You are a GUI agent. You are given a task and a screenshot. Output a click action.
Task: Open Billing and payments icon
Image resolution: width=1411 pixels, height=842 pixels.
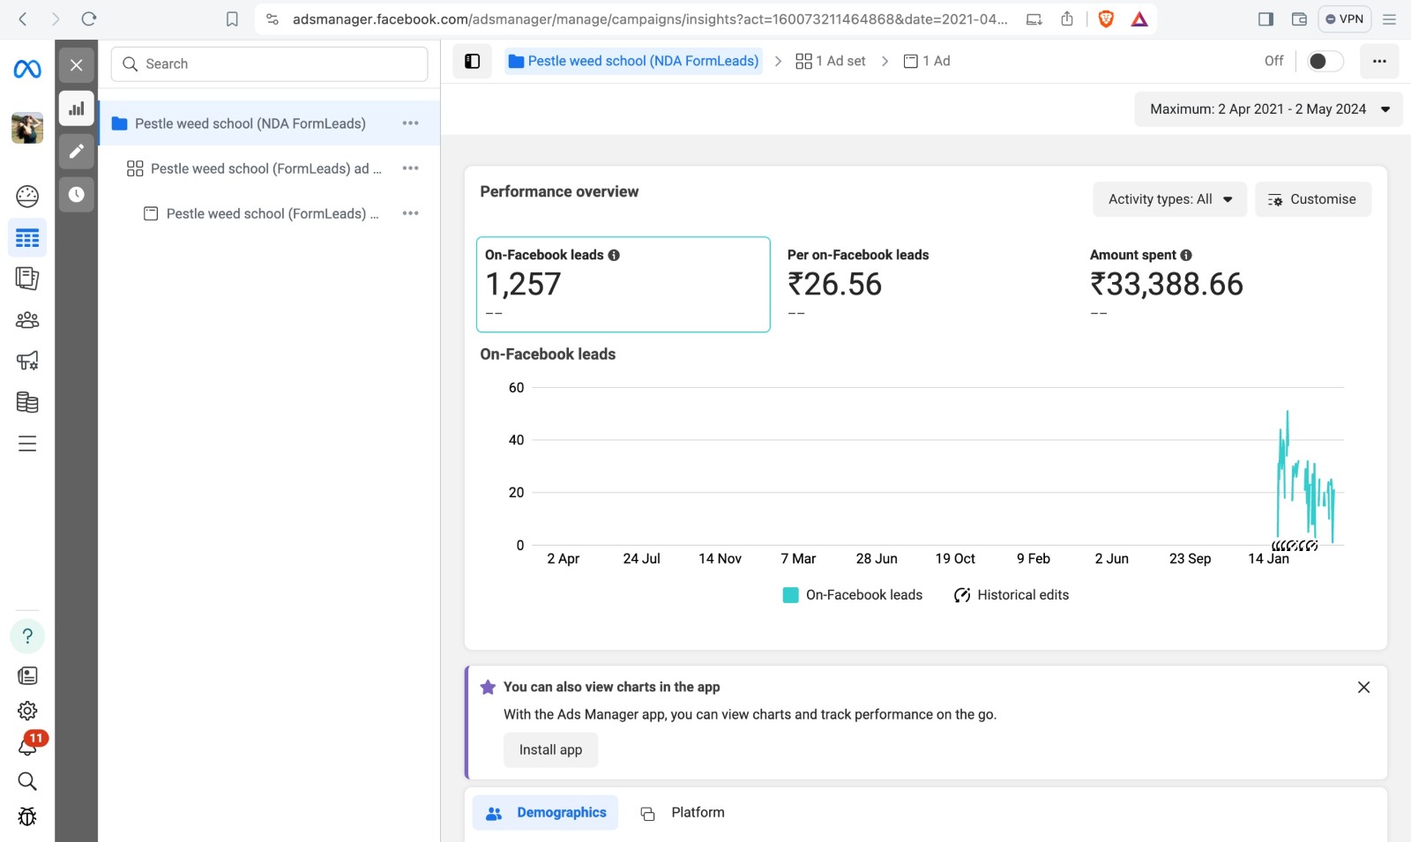coord(27,402)
